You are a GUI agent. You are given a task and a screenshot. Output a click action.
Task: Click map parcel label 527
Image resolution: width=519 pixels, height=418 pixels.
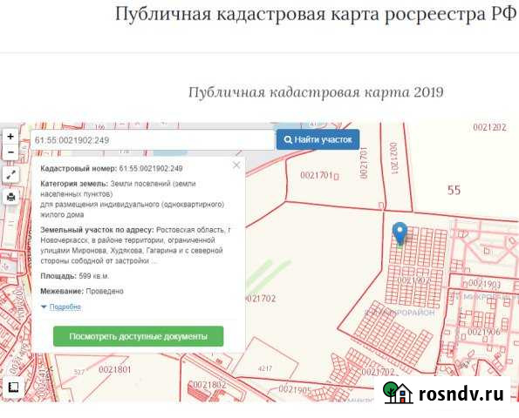click(x=79, y=373)
